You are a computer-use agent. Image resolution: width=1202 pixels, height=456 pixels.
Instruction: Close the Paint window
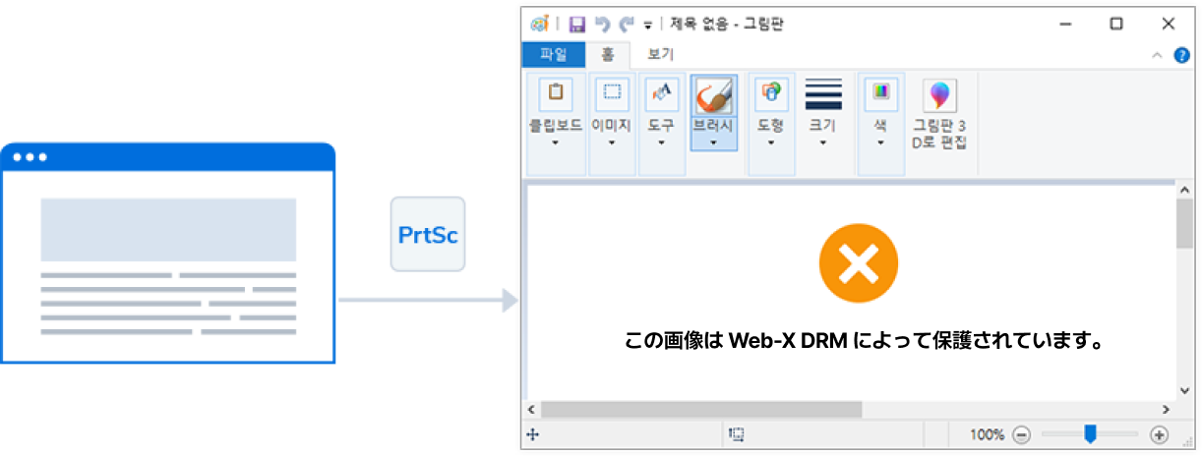(1168, 24)
